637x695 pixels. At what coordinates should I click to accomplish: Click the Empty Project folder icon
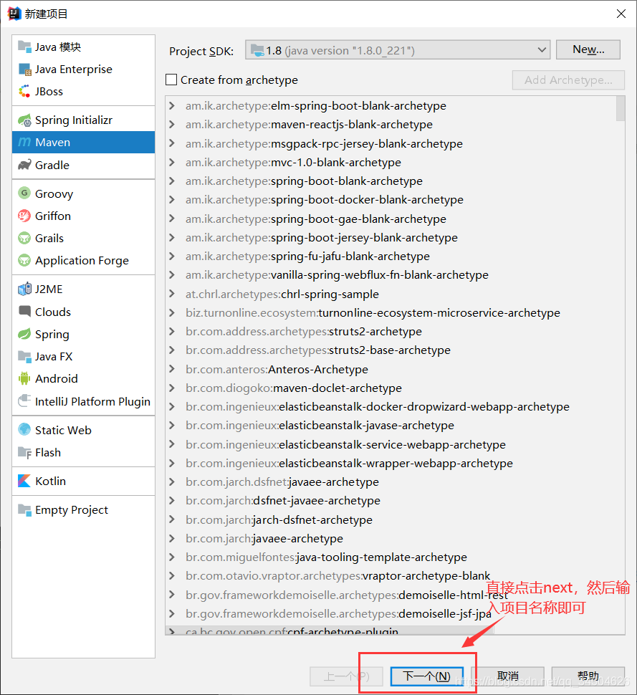click(x=24, y=509)
